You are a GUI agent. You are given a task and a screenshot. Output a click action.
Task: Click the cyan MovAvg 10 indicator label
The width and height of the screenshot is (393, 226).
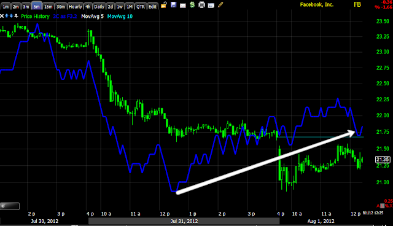click(x=120, y=17)
